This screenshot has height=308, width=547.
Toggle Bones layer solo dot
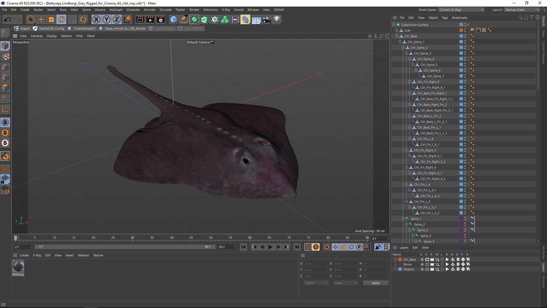click(x=422, y=264)
